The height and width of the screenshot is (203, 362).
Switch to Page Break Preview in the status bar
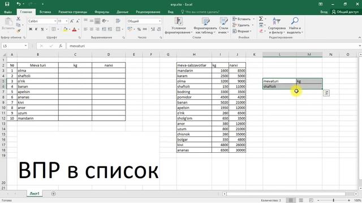[311, 200]
